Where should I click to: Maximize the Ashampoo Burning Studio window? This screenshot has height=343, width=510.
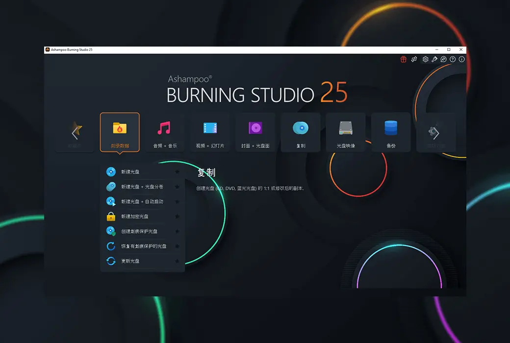click(449, 50)
